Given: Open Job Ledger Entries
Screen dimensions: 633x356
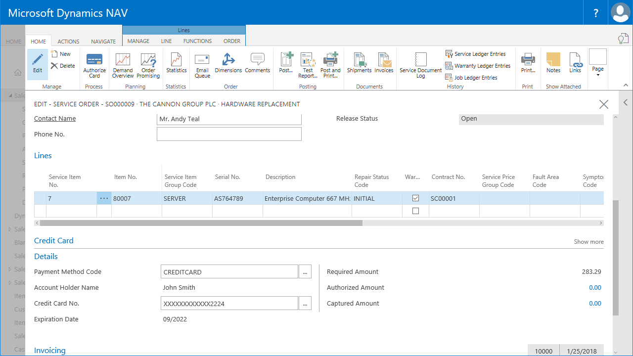Looking at the screenshot, I should pos(471,78).
